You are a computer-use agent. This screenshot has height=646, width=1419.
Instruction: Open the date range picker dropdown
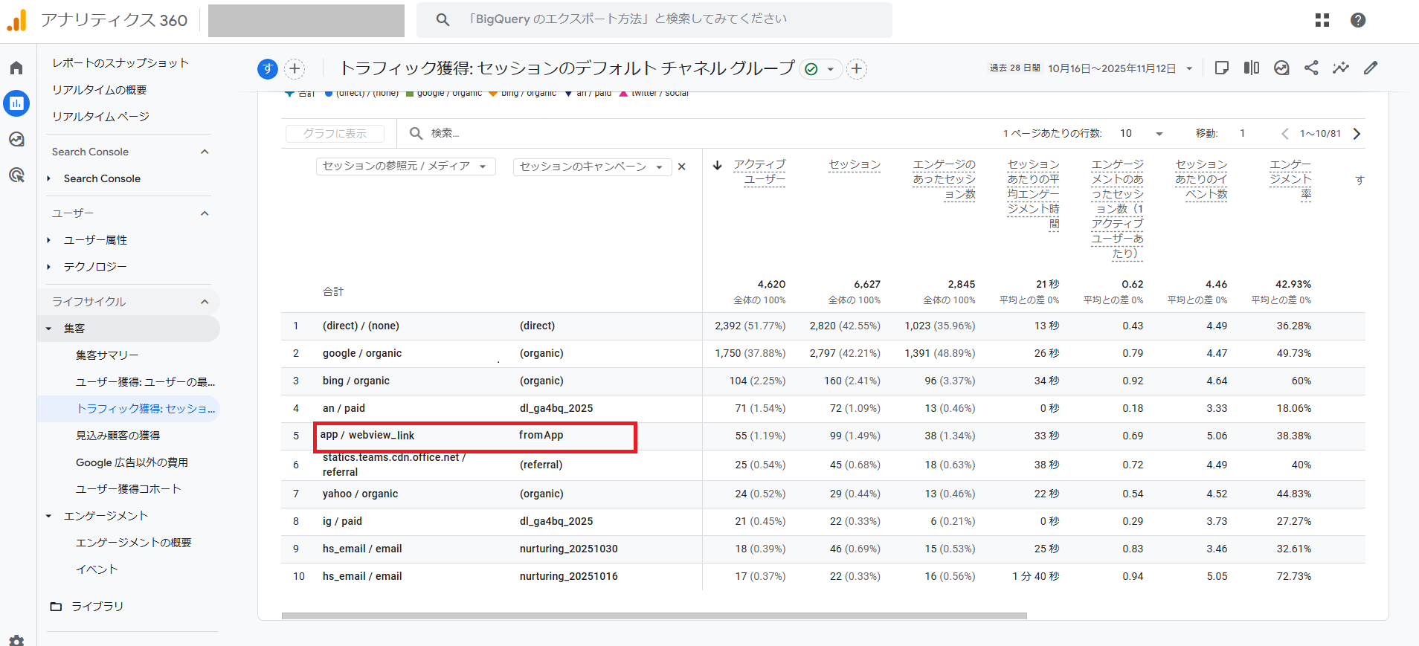(x=1189, y=68)
